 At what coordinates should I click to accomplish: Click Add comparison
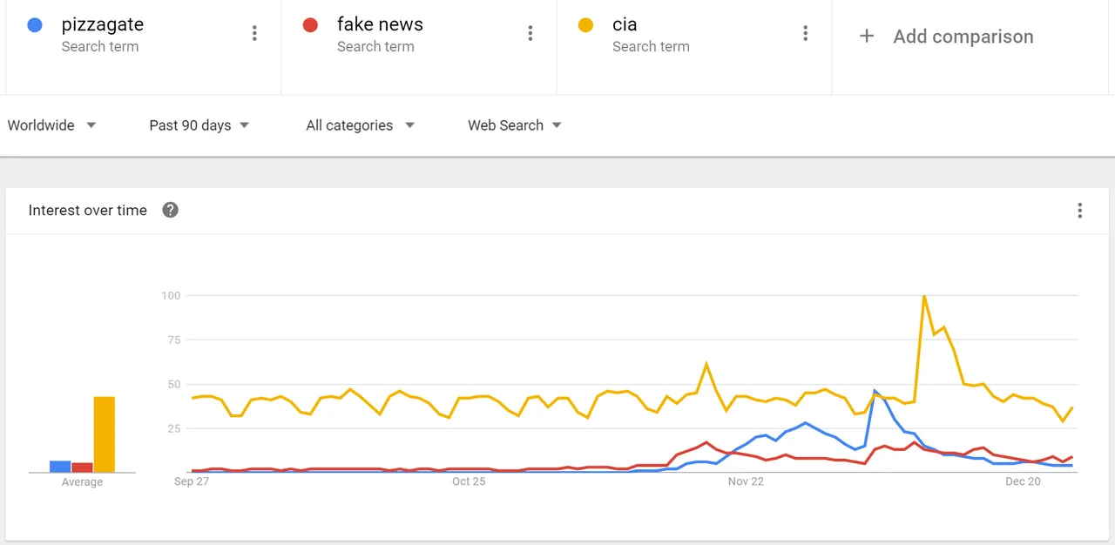tap(963, 37)
